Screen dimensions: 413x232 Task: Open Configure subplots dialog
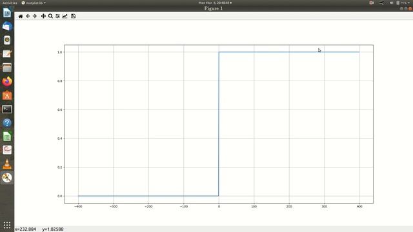(x=57, y=16)
